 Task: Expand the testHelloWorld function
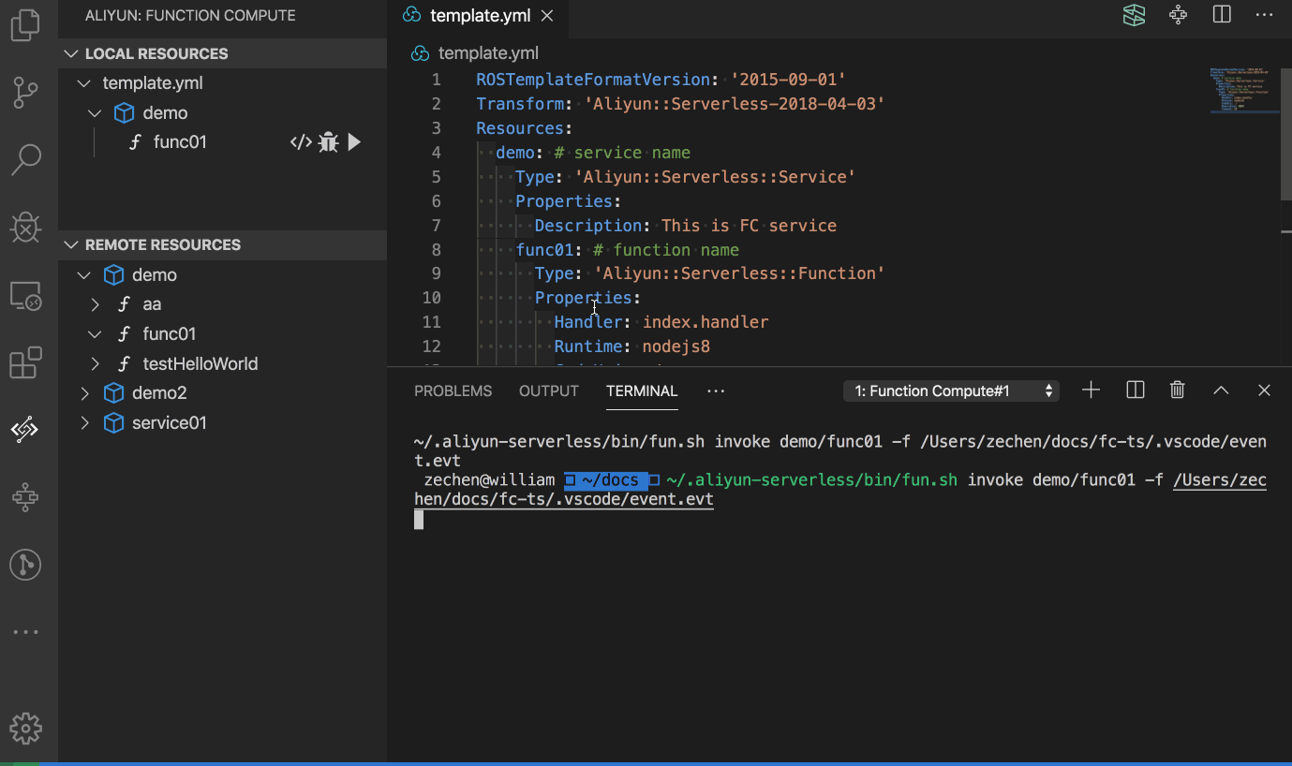pos(95,363)
